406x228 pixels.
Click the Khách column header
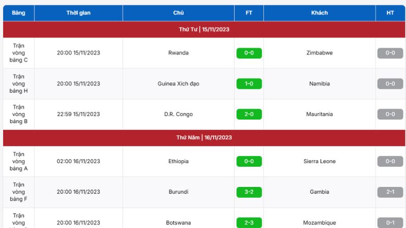pyautogui.click(x=320, y=13)
